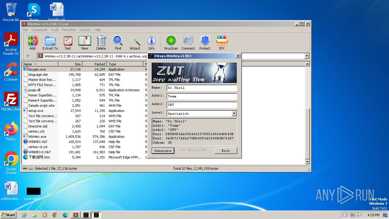
Task: Click scroll down arrow of file list
Action: pyautogui.click(x=307, y=162)
